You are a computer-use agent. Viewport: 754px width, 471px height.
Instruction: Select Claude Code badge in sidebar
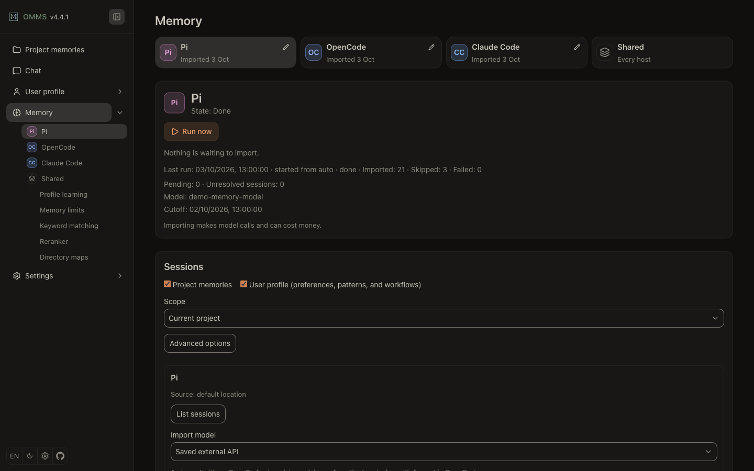click(32, 163)
